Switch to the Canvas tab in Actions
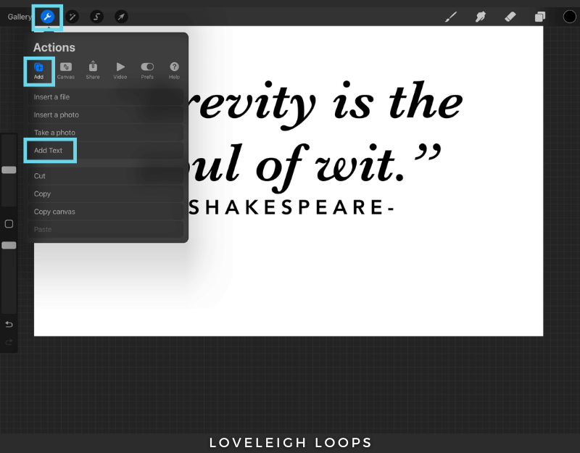Screen dimensions: 580x453 point(66,70)
